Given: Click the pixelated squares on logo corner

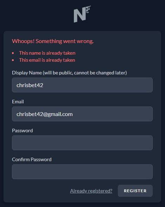Looking at the screenshot, I should pyautogui.click(x=88, y=9).
